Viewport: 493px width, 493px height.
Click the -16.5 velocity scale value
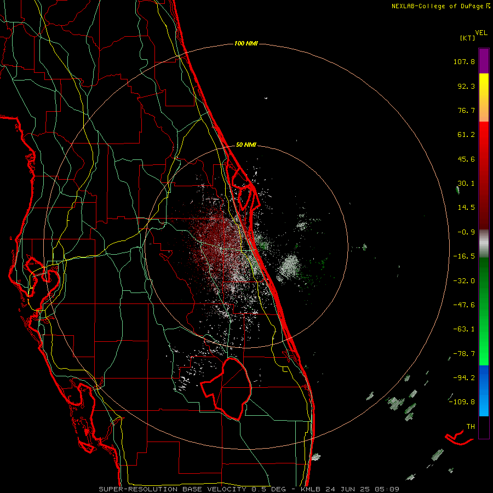(464, 256)
